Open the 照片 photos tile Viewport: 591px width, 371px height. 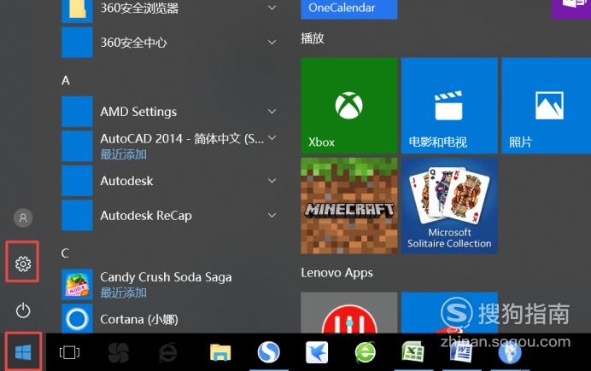[546, 106]
